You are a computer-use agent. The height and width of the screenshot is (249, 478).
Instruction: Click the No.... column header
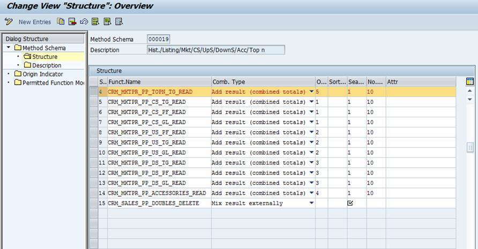coord(376,82)
